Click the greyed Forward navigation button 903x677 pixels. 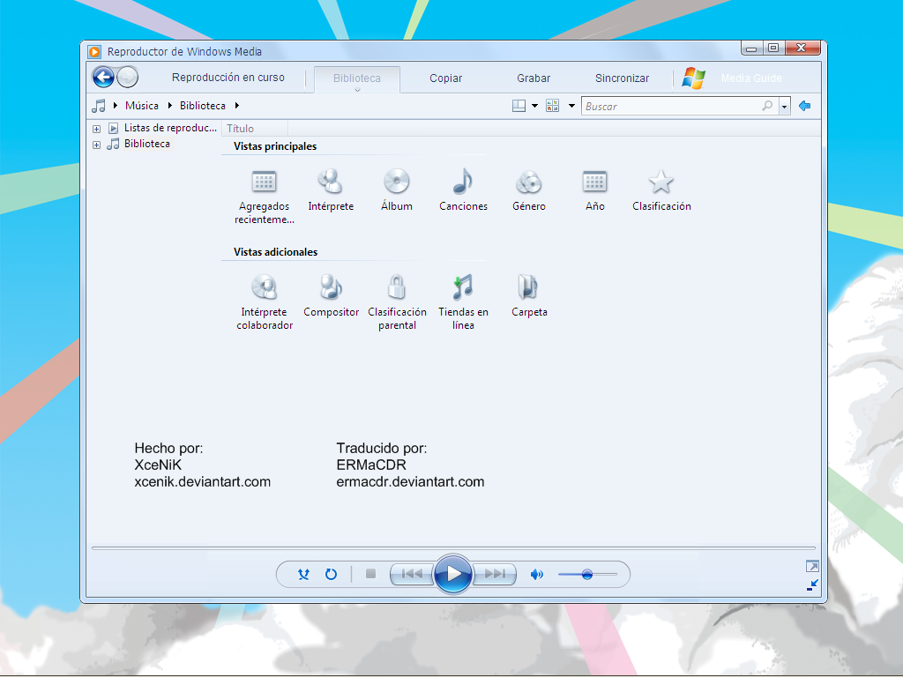[x=128, y=77]
